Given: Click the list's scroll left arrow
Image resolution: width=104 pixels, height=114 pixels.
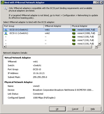Looking at the screenshot, I should click(5, 47).
